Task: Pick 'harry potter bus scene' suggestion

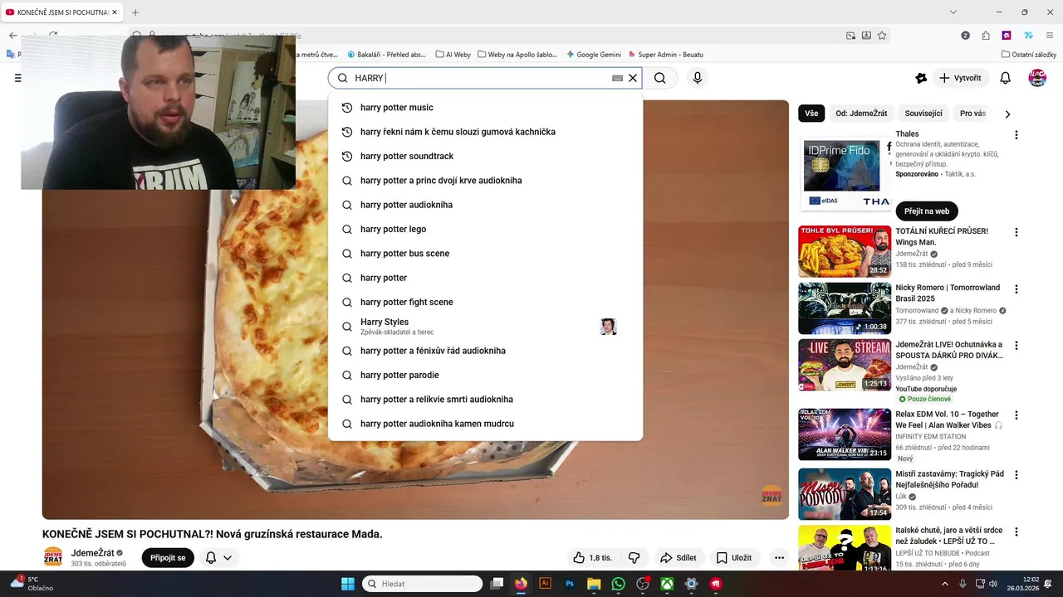Action: tap(485, 254)
